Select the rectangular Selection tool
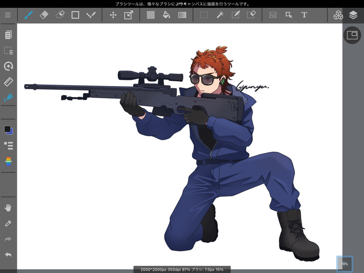This screenshot has width=364, height=273. 204,15
